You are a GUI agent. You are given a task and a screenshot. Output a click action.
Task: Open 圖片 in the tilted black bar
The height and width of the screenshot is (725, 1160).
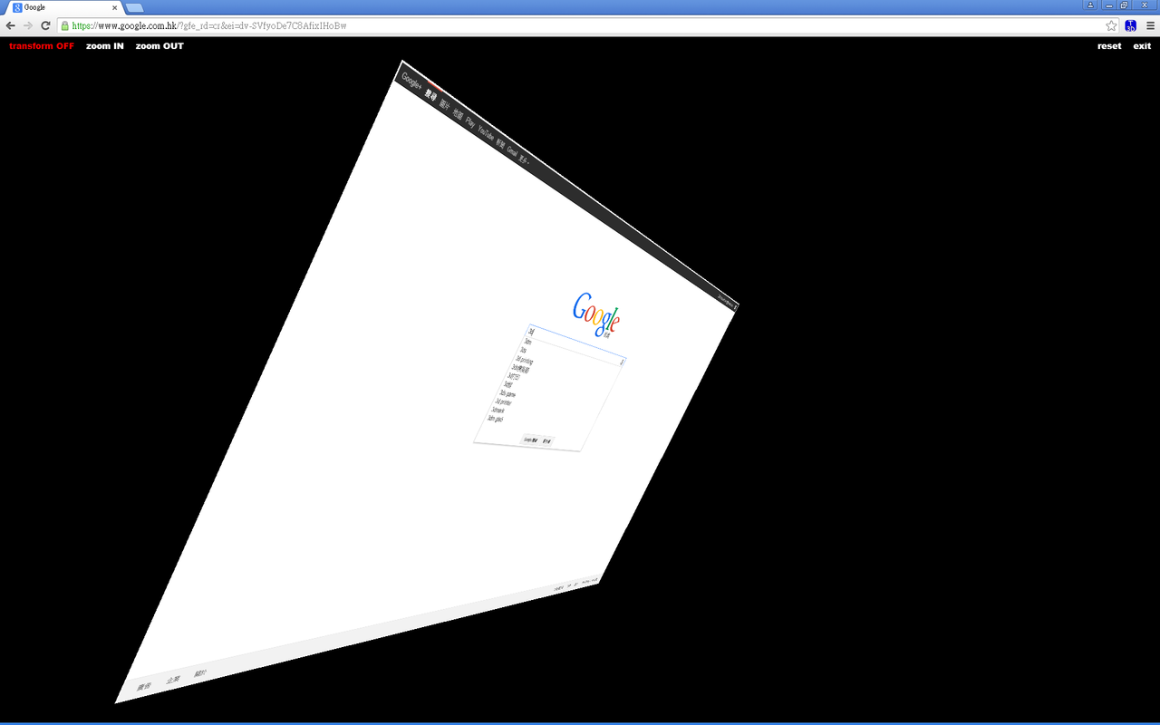point(444,105)
